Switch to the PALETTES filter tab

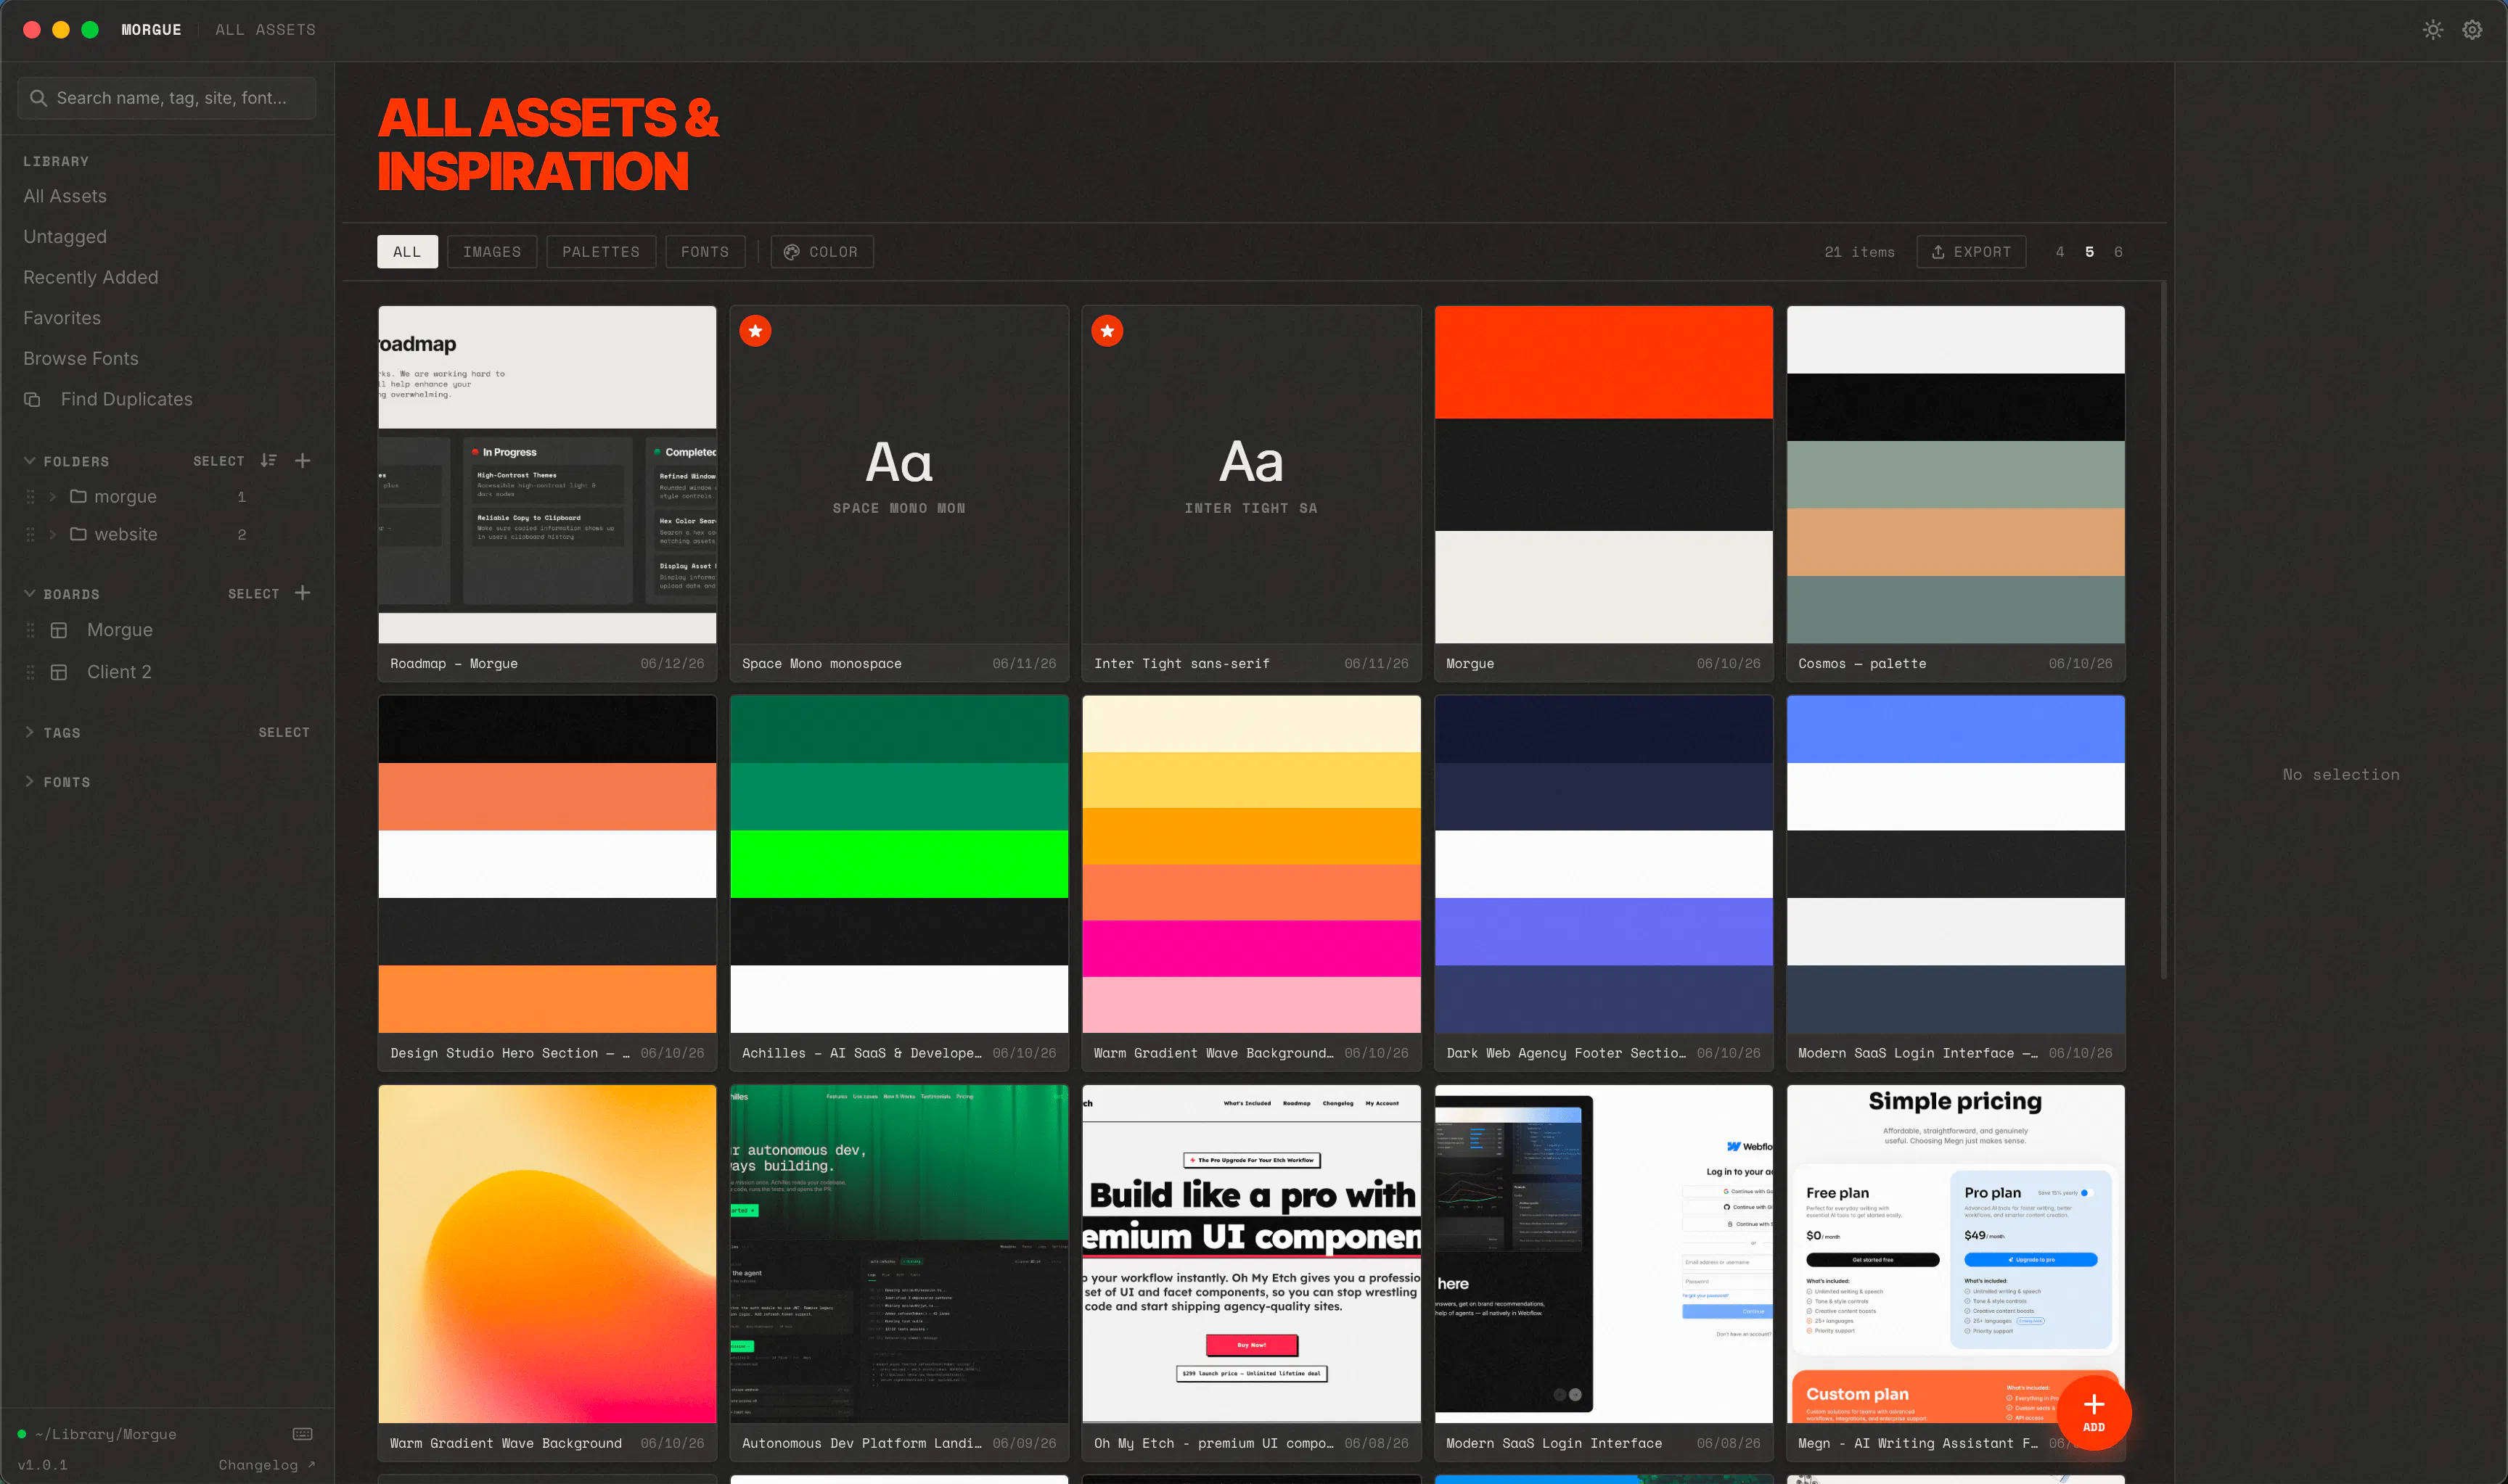coord(600,252)
